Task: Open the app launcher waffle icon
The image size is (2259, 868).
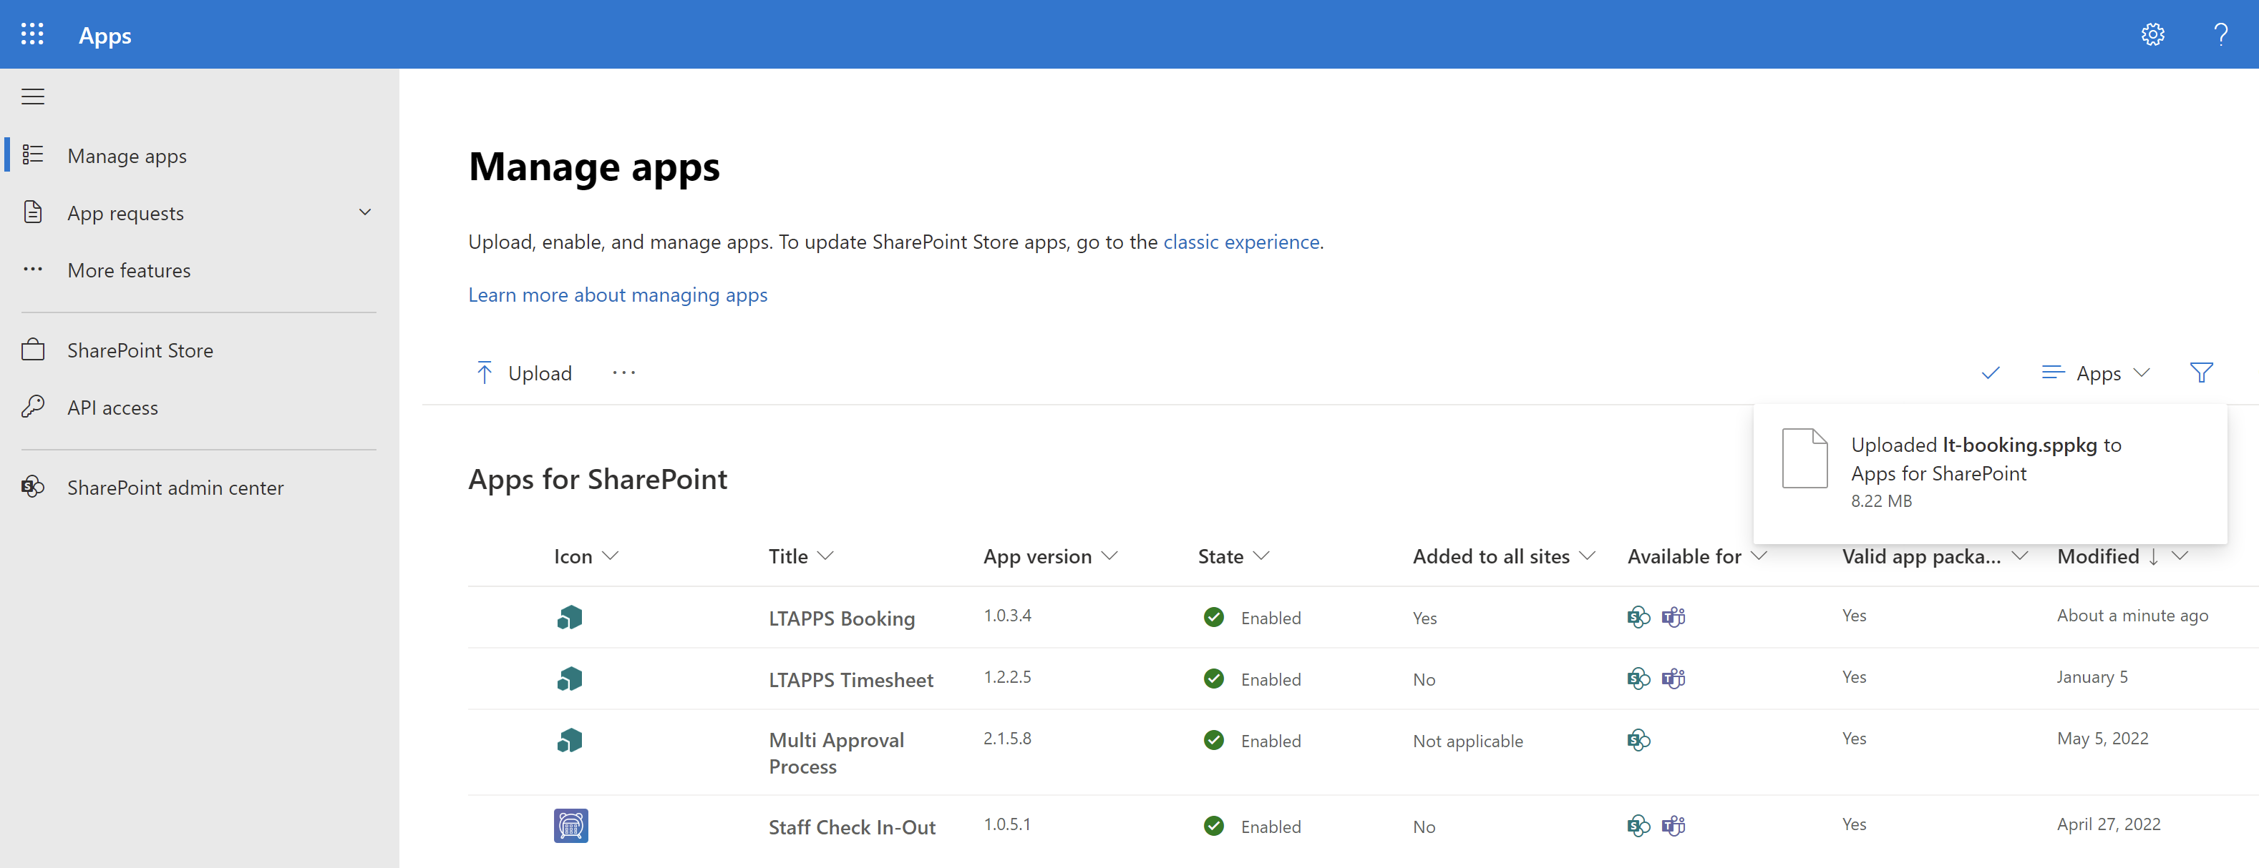Action: pyautogui.click(x=32, y=34)
